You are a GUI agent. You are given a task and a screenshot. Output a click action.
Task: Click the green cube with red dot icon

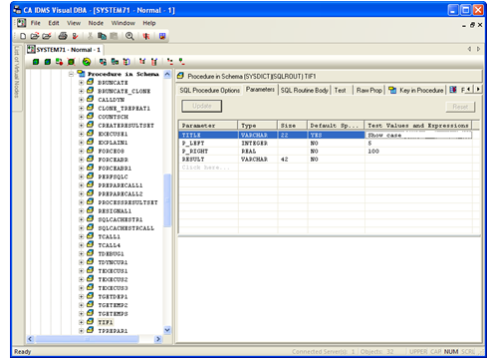pos(59,62)
